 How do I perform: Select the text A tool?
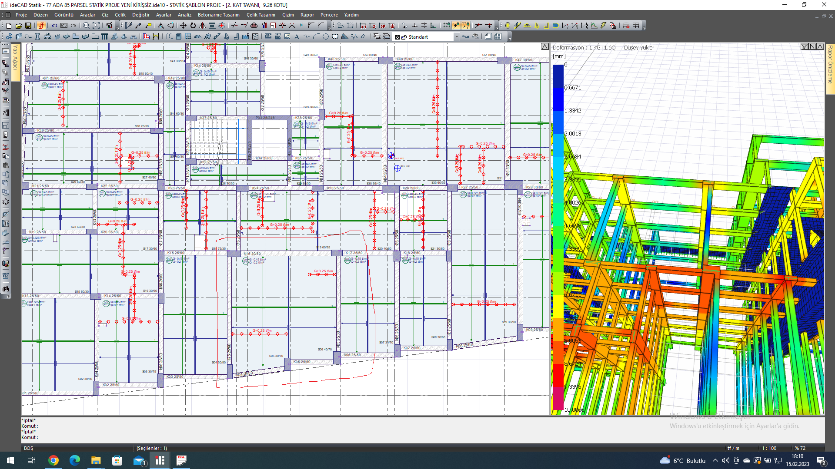coord(297,37)
